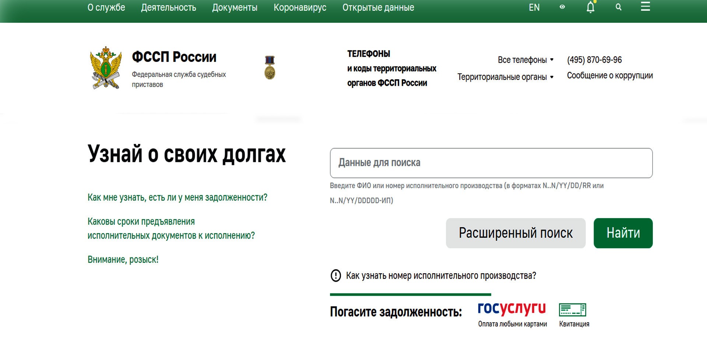Click the medal award icon

(270, 67)
